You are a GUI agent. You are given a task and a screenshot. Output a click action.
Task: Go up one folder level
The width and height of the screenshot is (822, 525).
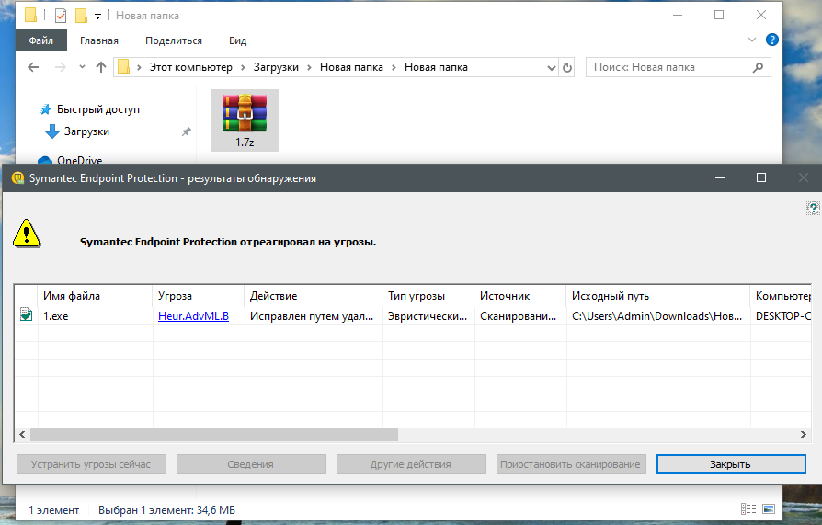[101, 67]
